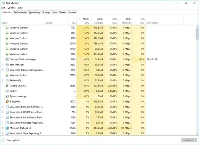Click the Everything search app icon
The height and width of the screenshot is (145, 199).
point(7,102)
